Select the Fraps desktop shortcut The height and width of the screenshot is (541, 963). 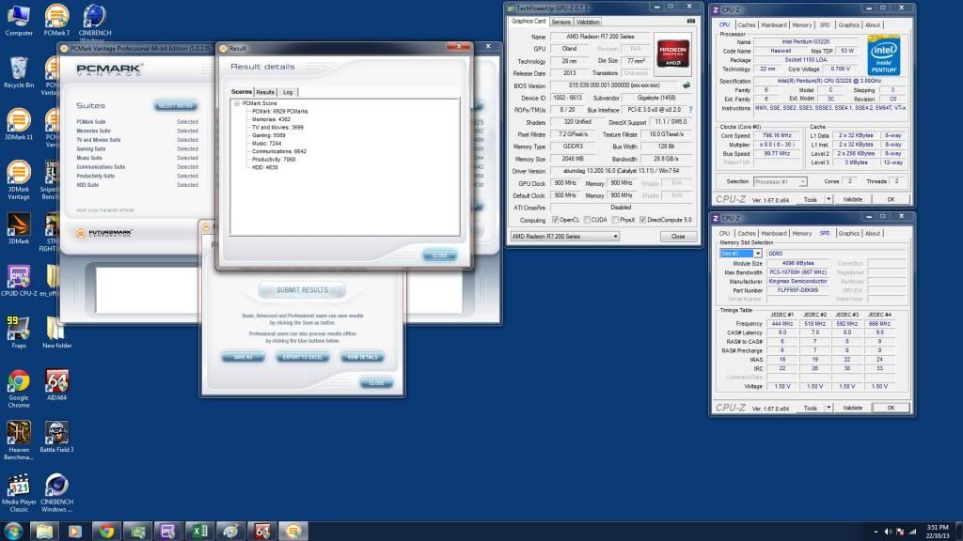click(19, 332)
